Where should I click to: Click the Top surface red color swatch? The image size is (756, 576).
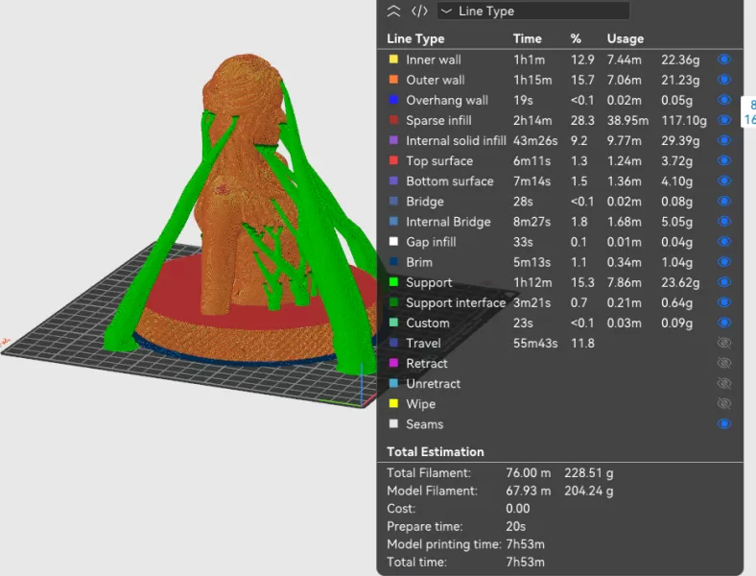[393, 161]
